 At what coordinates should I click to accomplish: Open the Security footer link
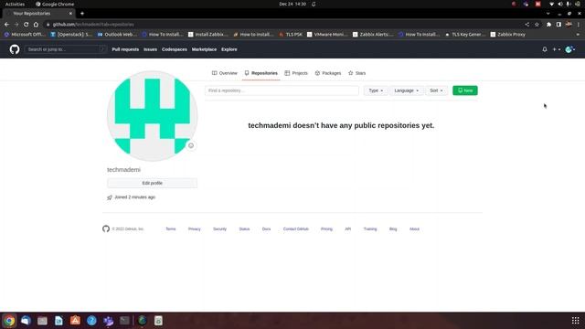[x=219, y=229]
